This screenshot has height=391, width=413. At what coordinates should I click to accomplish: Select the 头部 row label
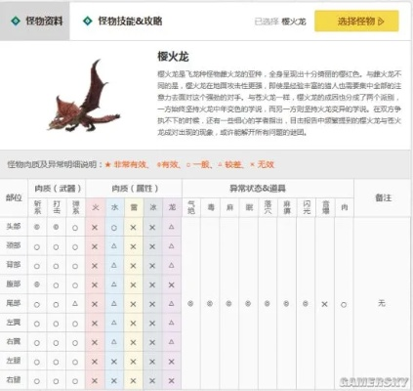point(14,227)
